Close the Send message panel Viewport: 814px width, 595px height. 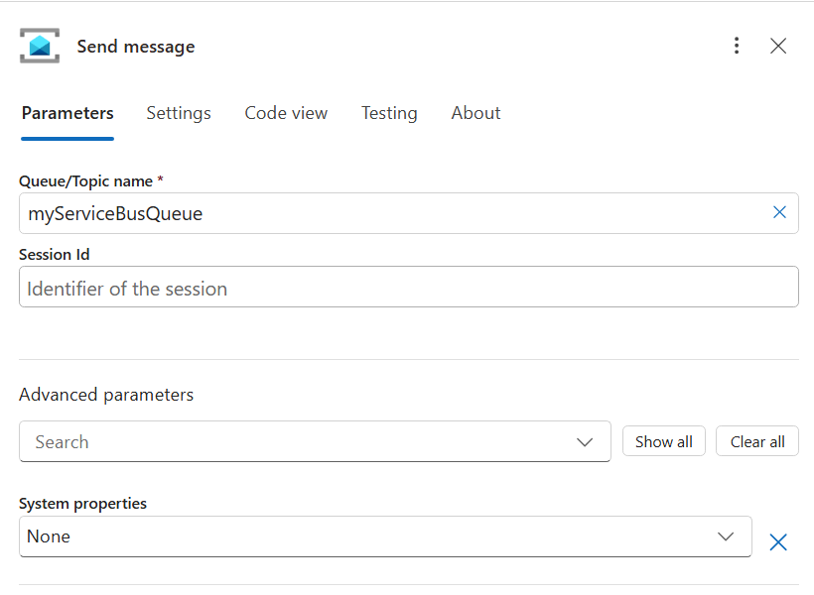[x=778, y=46]
